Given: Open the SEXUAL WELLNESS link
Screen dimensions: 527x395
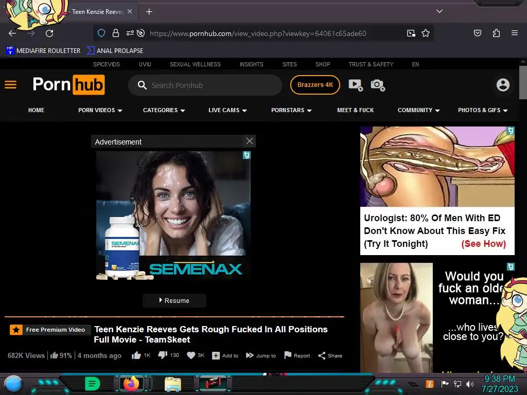Looking at the screenshot, I should [x=195, y=64].
